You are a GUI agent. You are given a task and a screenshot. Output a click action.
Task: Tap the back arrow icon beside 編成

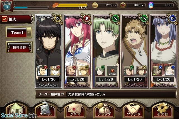coord(4,19)
